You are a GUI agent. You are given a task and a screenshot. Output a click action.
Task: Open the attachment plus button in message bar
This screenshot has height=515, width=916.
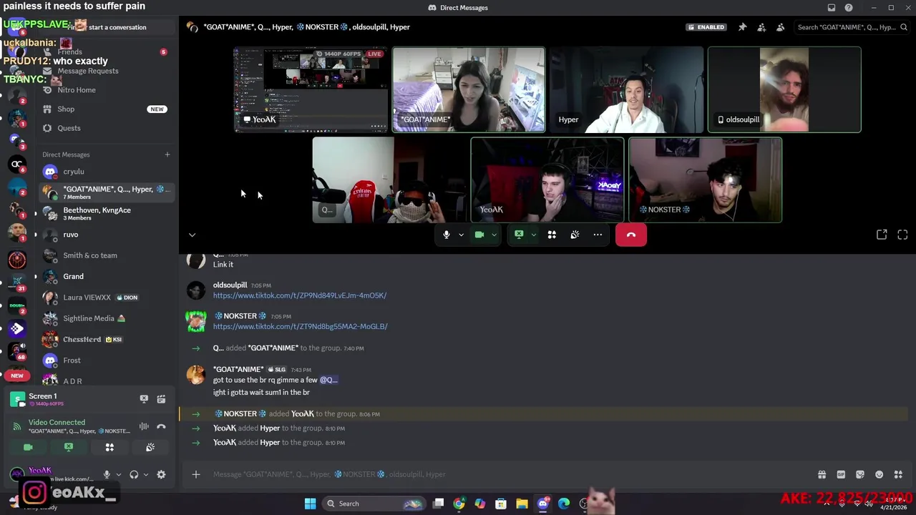coord(195,474)
